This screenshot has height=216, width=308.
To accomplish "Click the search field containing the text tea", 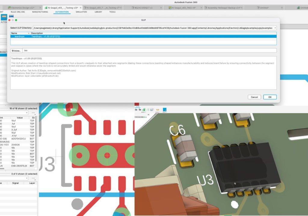I will [90, 50].
